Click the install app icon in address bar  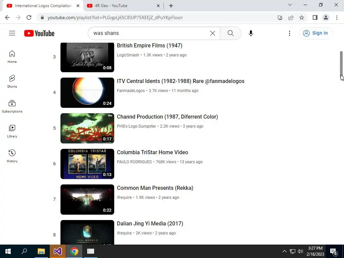coord(280,17)
